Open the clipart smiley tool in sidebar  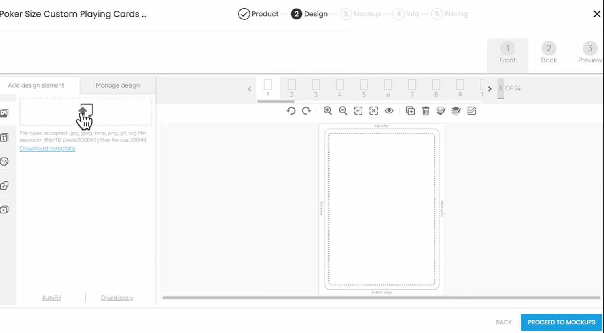click(x=4, y=162)
